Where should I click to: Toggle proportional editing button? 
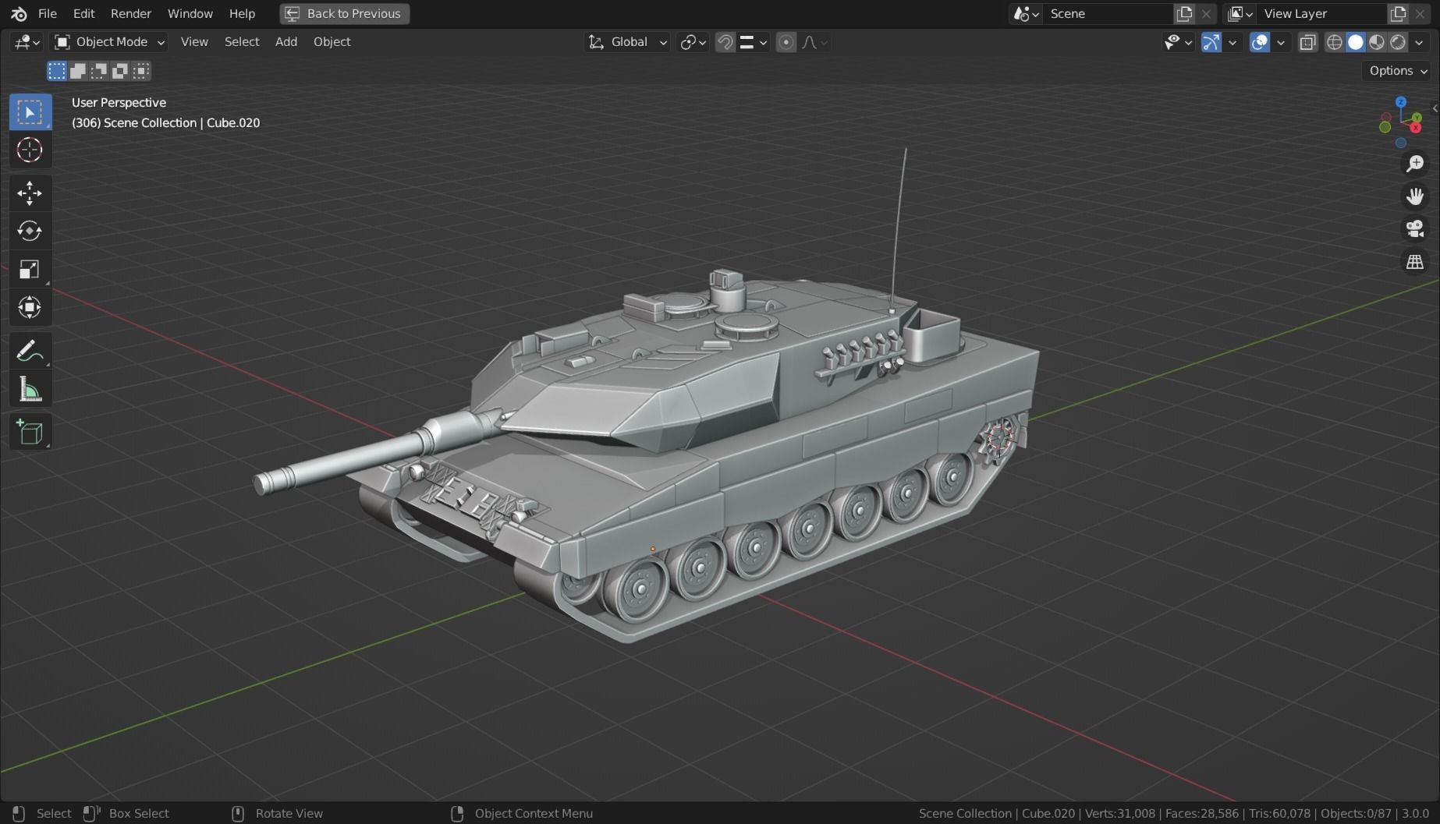pos(786,42)
